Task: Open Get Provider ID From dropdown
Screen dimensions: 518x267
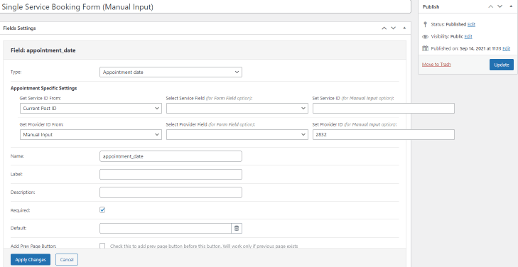Action: pyautogui.click(x=91, y=135)
